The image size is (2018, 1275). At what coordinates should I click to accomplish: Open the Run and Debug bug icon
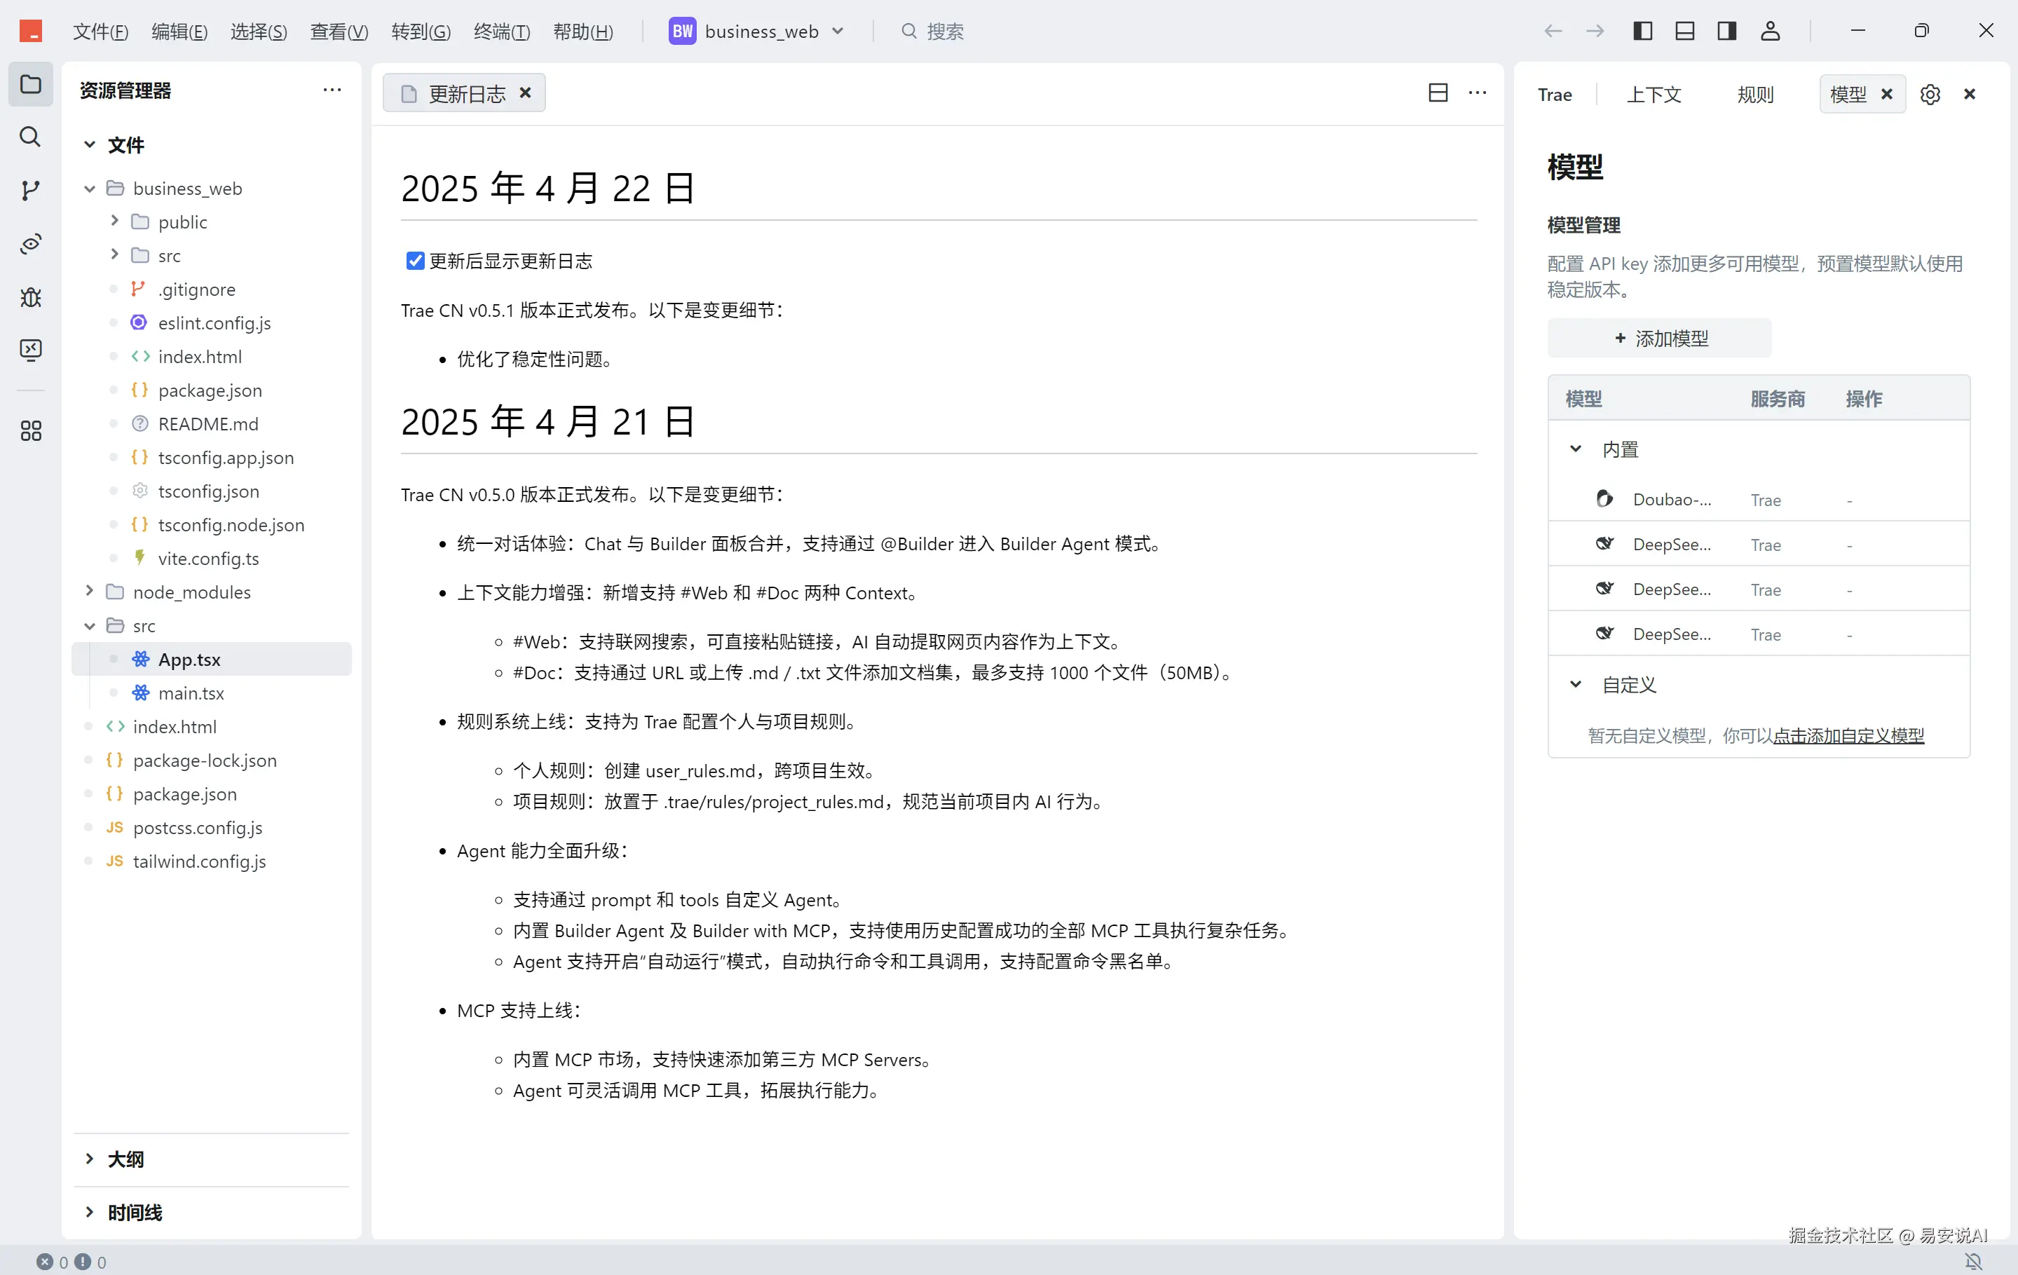coord(30,298)
